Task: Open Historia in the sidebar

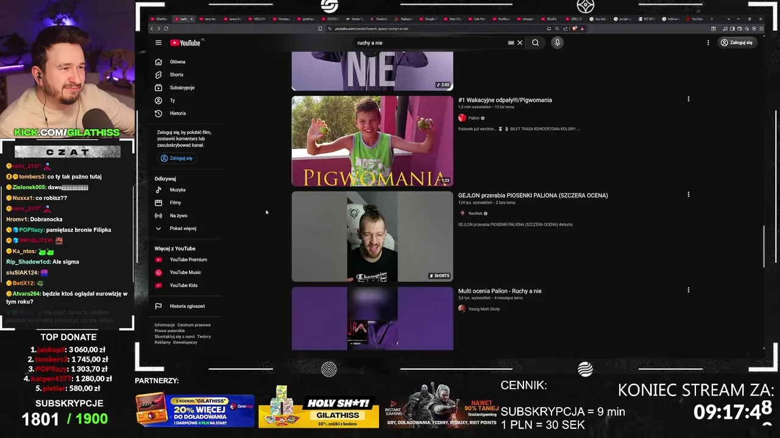Action: tap(177, 113)
